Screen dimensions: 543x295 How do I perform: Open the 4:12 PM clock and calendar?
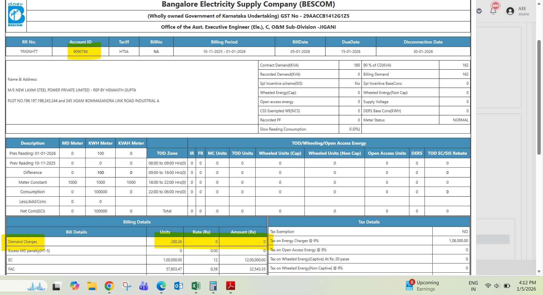click(x=526, y=286)
